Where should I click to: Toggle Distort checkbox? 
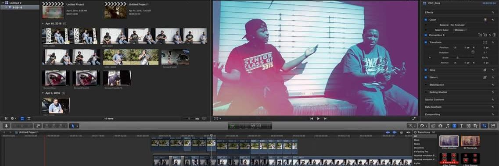coord(426,77)
